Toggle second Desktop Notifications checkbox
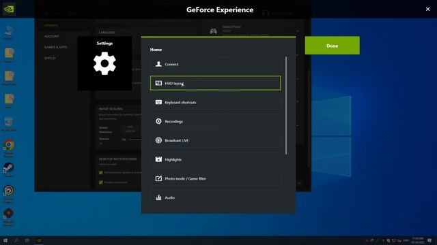Screen dimensions: 437x245 click(x=101, y=182)
